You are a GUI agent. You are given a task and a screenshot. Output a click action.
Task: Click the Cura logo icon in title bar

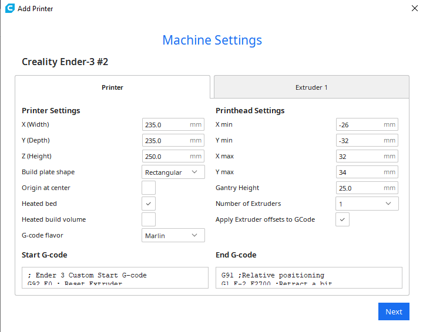[x=9, y=9]
